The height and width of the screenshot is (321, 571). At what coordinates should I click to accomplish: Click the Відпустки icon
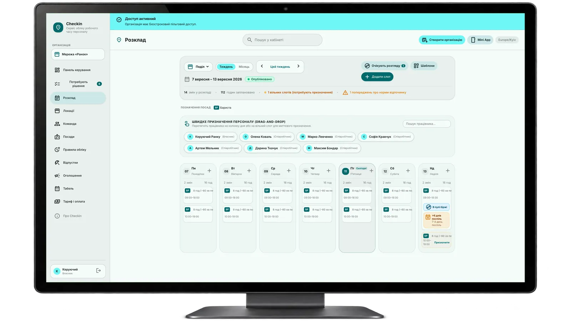pyautogui.click(x=57, y=163)
